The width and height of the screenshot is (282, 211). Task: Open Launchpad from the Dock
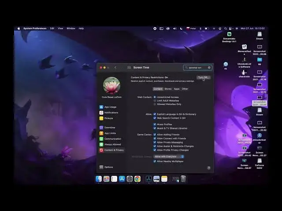point(106,179)
